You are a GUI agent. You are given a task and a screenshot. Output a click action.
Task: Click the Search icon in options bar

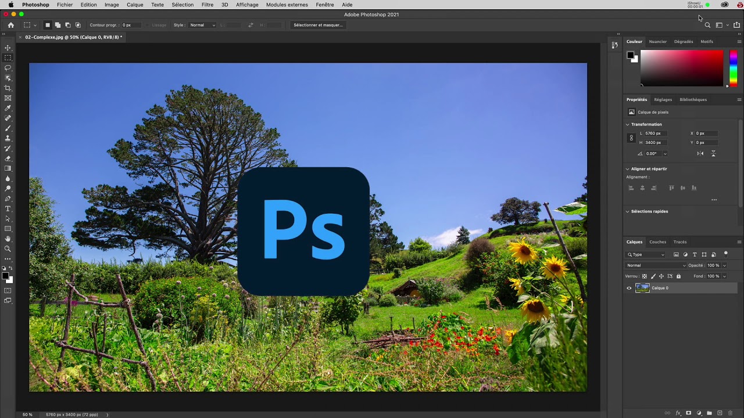pyautogui.click(x=707, y=25)
